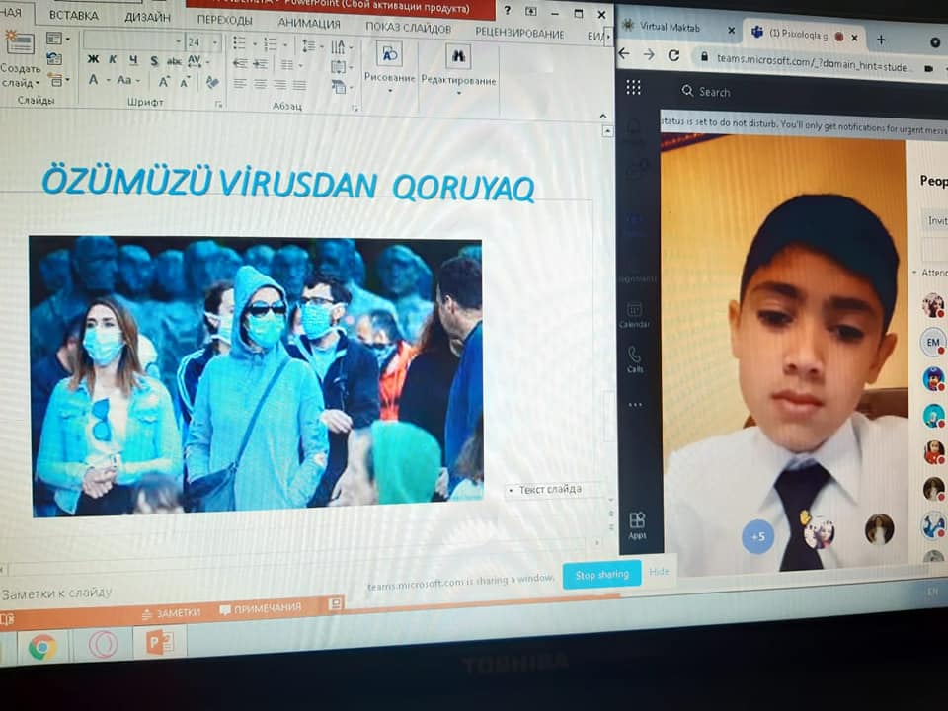Viewport: 948px width, 711px height.
Task: Open the АНИМАЦИЯ ribbon tab
Action: [309, 23]
